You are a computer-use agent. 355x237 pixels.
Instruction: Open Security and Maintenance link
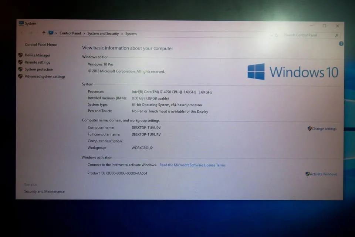tap(44, 191)
